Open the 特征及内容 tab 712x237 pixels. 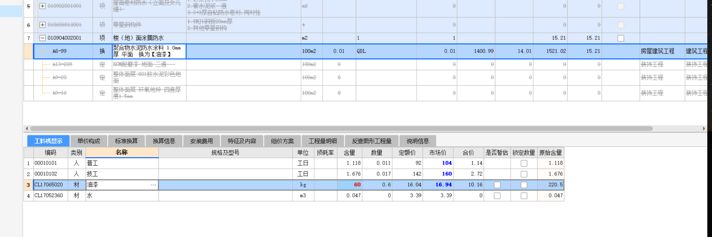242,141
